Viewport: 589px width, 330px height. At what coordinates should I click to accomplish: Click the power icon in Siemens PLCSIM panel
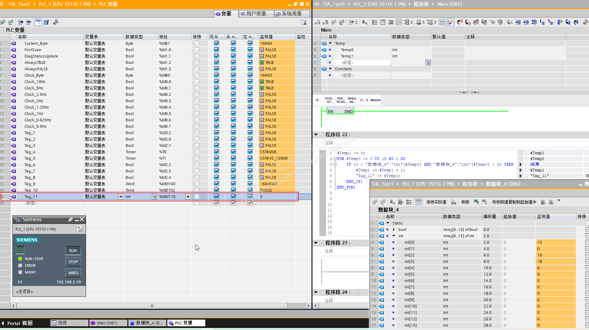coord(20,250)
